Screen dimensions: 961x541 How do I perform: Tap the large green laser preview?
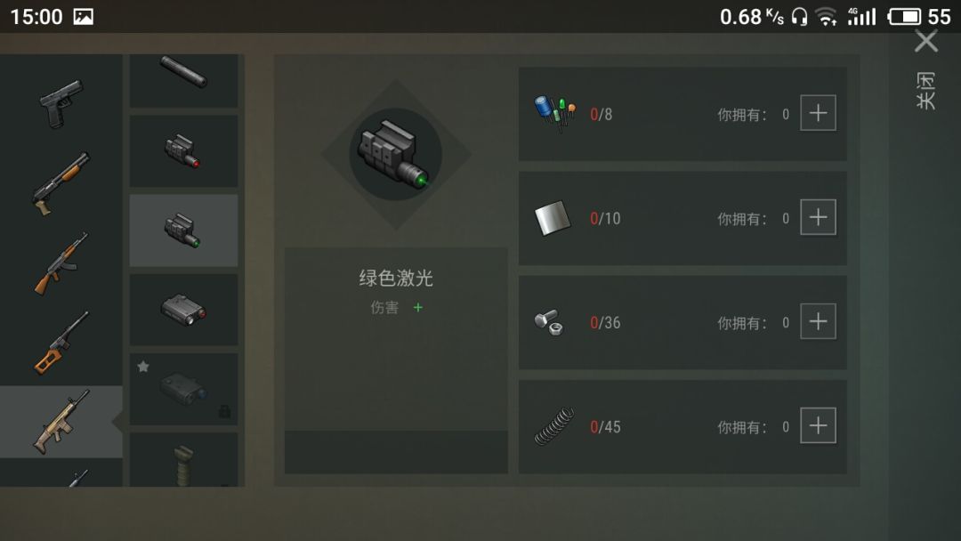396,155
